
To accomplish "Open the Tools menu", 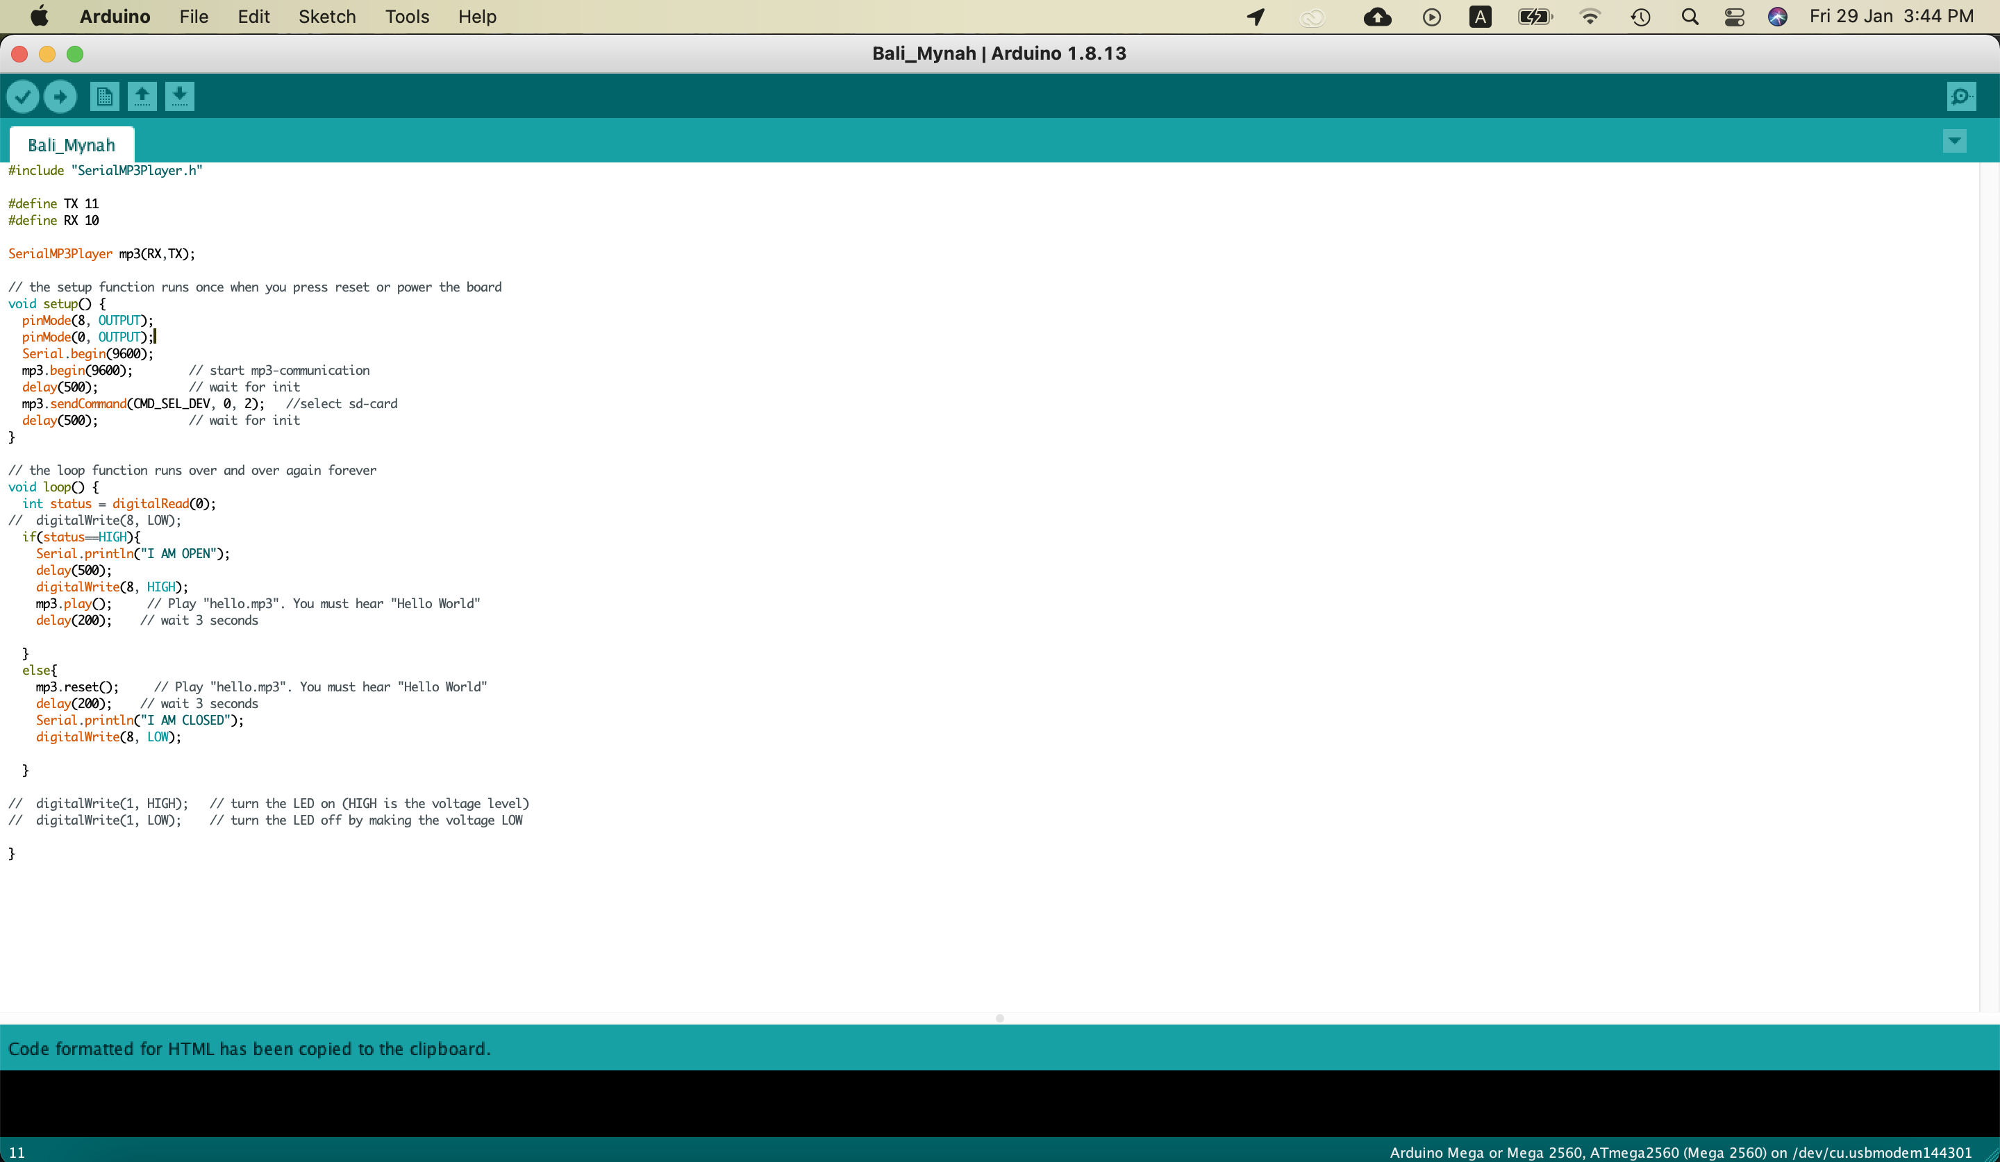I will point(407,16).
